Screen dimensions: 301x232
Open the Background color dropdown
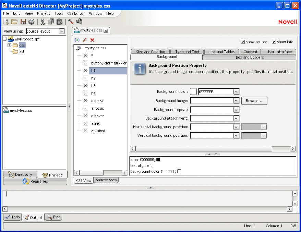[x=236, y=92]
